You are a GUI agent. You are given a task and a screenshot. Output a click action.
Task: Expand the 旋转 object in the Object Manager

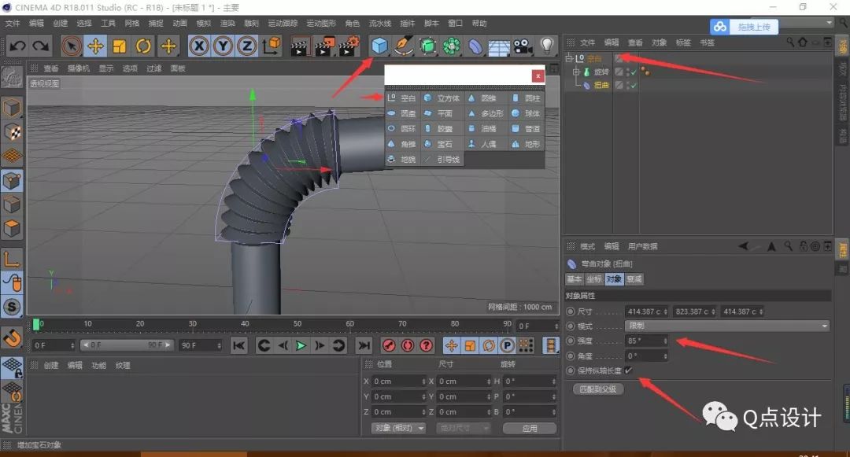click(575, 72)
